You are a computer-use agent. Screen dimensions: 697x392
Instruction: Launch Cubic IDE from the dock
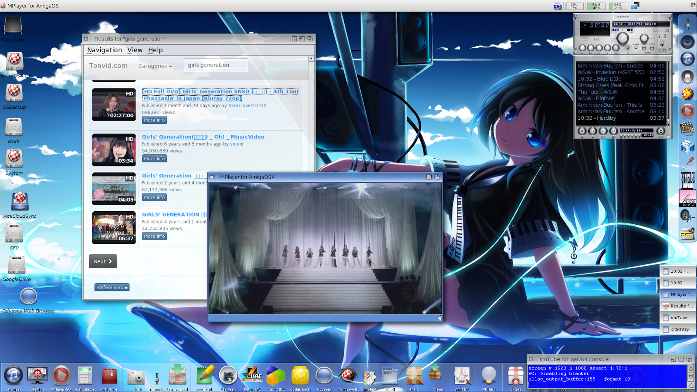coord(276,376)
